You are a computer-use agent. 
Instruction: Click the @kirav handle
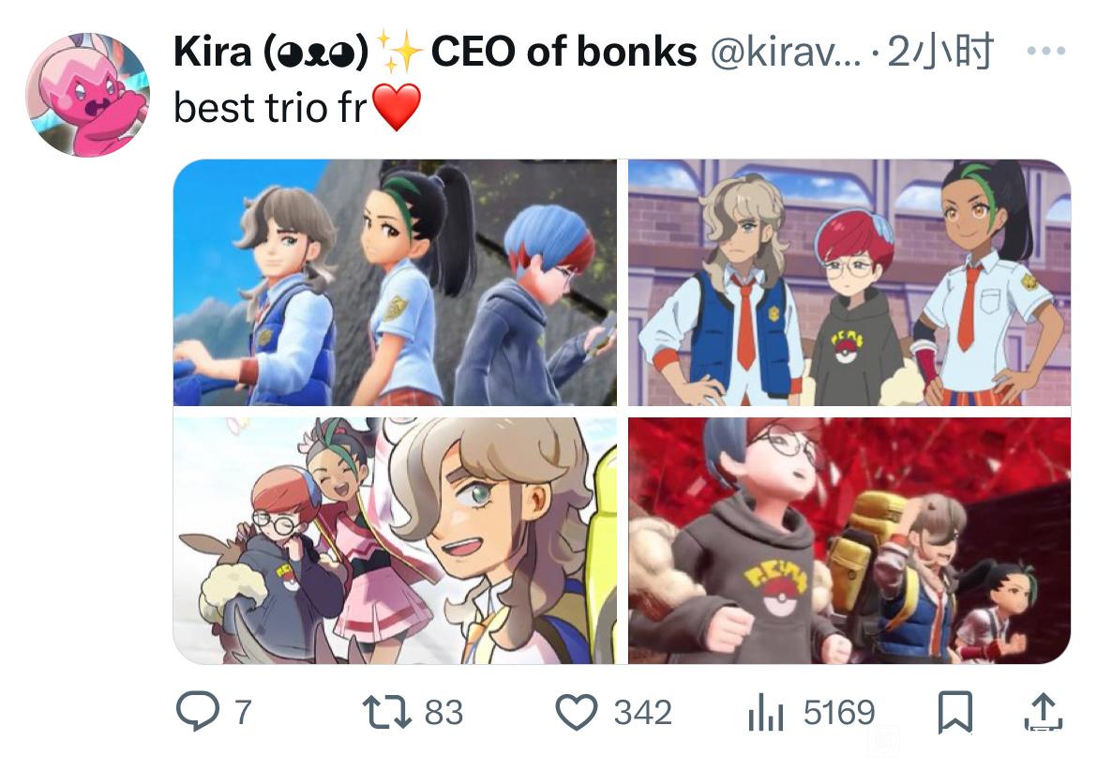(786, 53)
